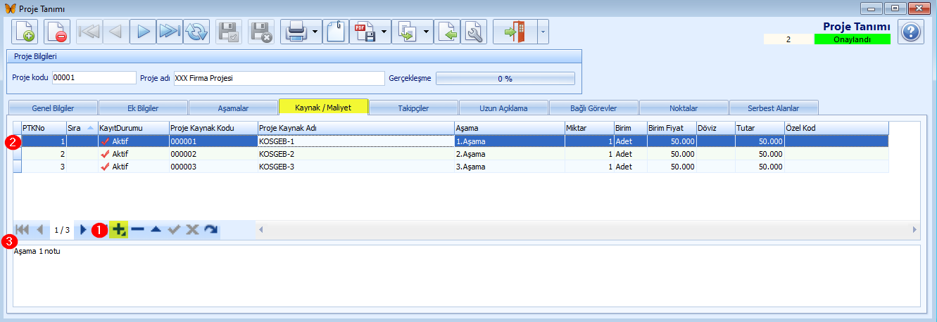Go to the next record using the toolbar arrow
Image resolution: width=937 pixels, height=322 pixels.
tap(143, 32)
